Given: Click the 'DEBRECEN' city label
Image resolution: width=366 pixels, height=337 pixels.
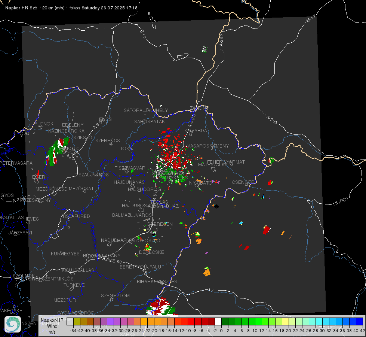Looking at the screenshot, I should [x=160, y=224].
